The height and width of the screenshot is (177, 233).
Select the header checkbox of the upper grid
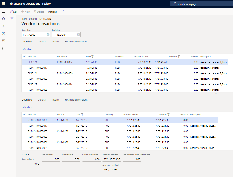click(24, 56)
